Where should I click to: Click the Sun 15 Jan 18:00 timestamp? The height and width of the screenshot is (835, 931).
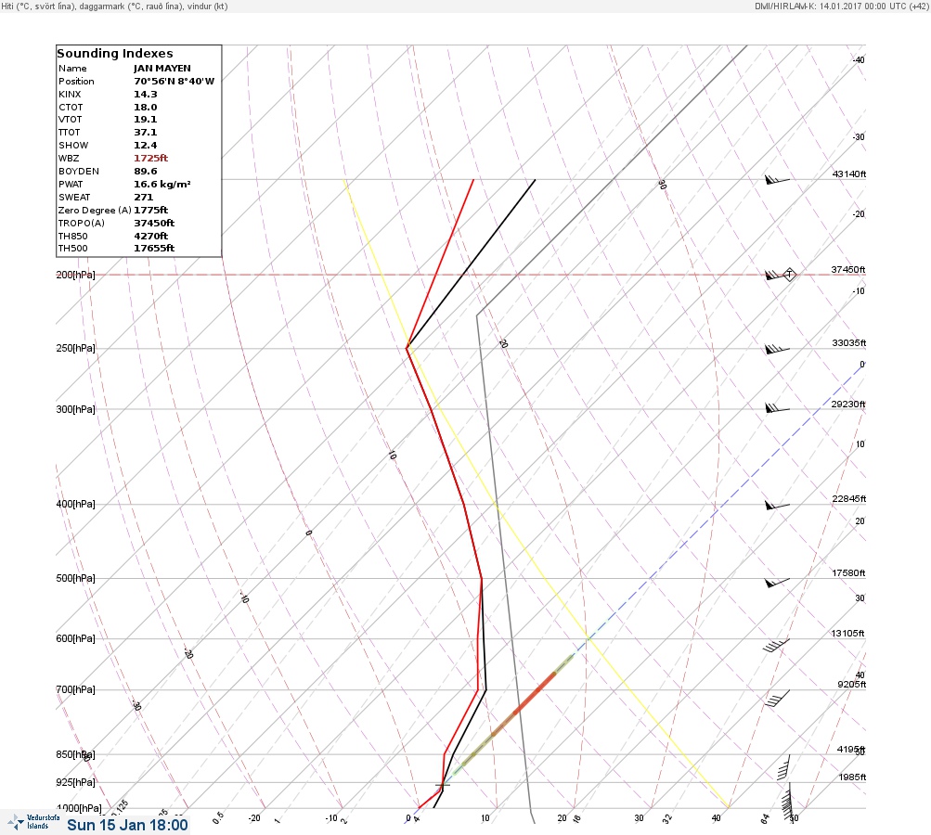click(x=128, y=825)
